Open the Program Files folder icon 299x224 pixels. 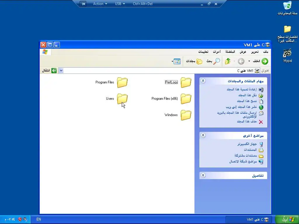tap(122, 82)
